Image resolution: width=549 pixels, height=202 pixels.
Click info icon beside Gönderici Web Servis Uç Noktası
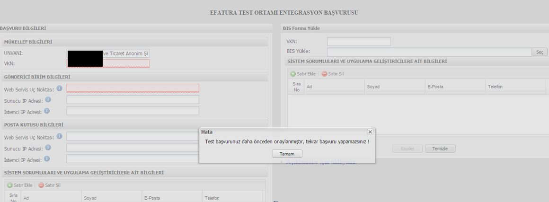59,88
